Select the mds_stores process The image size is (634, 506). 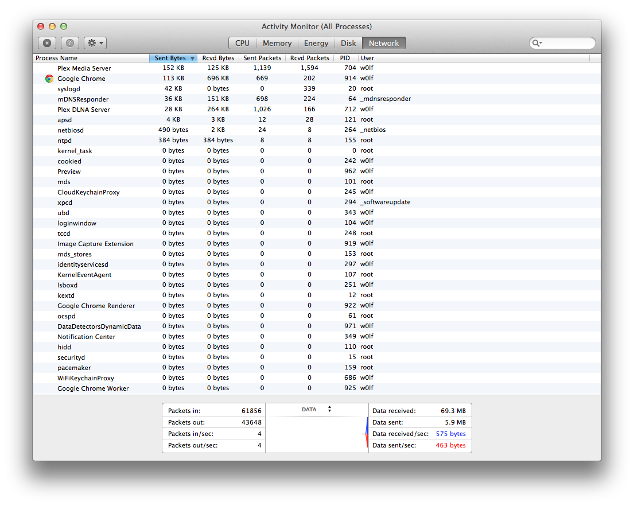[x=317, y=254]
